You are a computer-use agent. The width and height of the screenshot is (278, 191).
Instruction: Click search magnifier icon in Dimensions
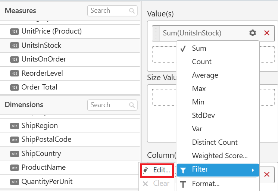(132, 105)
